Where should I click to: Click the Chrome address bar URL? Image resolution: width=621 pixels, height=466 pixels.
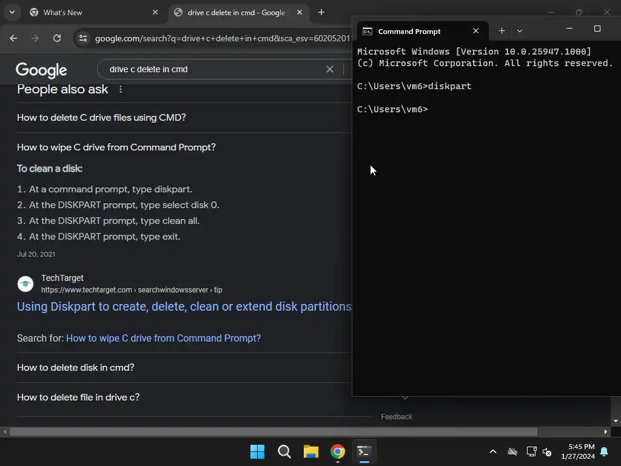coord(223,38)
